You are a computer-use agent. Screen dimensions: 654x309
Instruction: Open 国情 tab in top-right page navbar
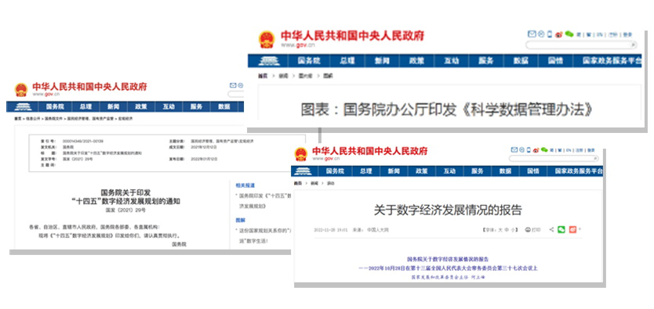(x=555, y=61)
